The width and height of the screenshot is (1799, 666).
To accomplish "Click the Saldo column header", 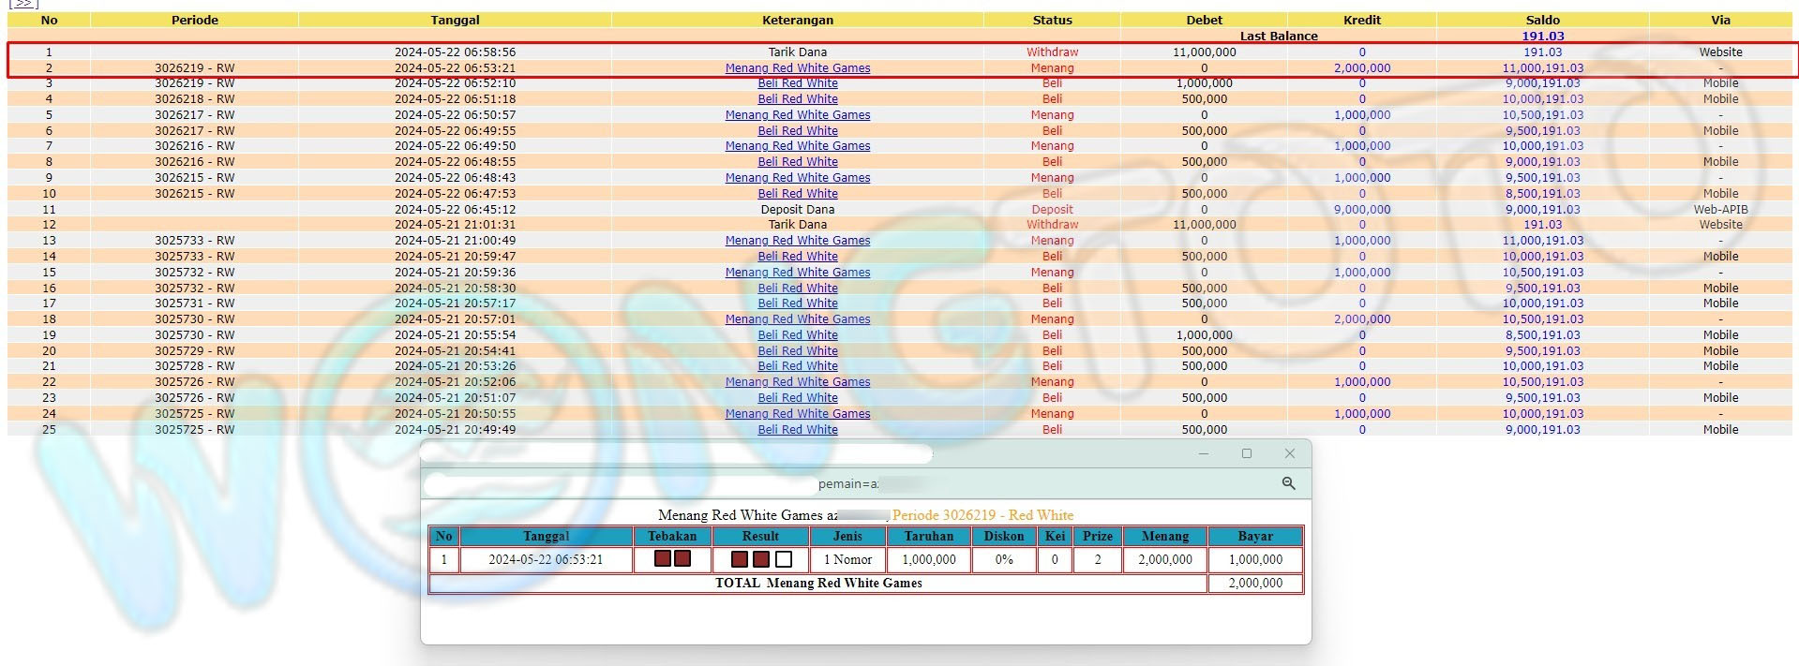I will 1542,20.
